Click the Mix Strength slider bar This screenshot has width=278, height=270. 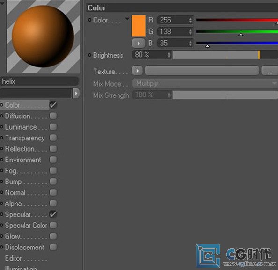pyautogui.click(x=225, y=95)
